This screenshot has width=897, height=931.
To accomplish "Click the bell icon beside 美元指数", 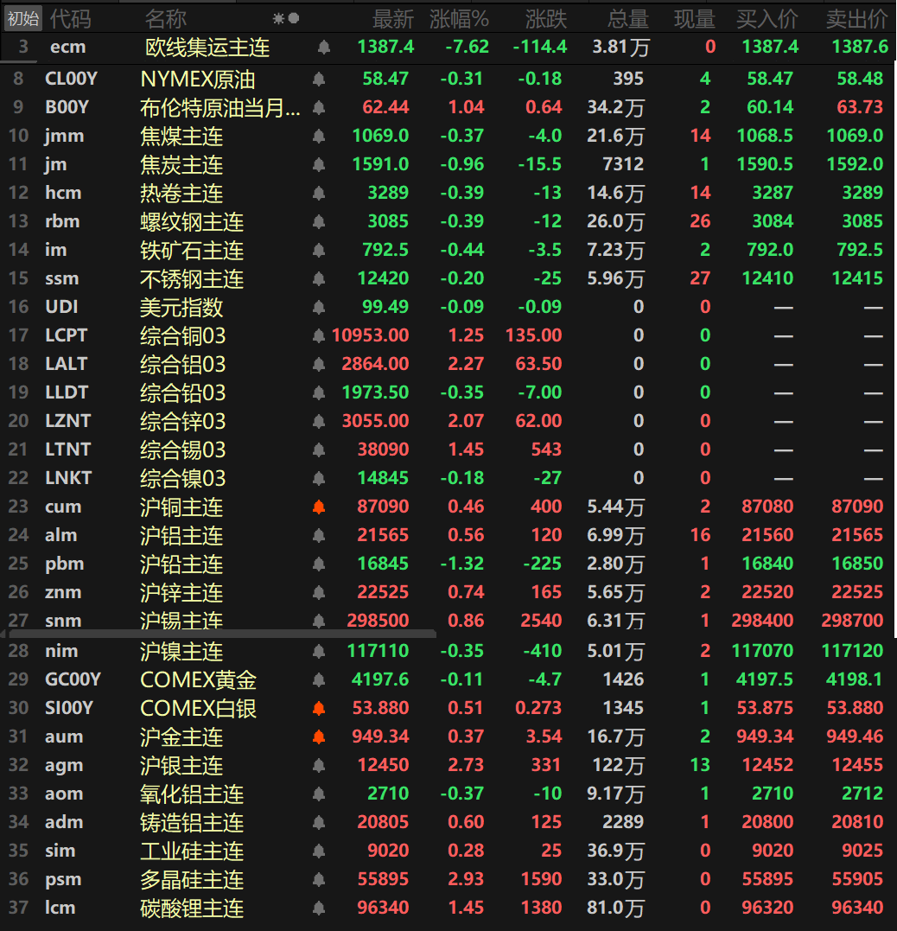I will click(x=318, y=306).
